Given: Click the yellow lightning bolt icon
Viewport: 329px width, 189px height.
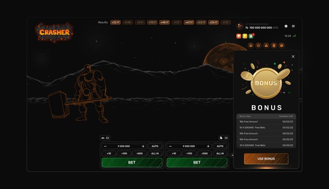Looking at the screenshot, I should (245, 36).
